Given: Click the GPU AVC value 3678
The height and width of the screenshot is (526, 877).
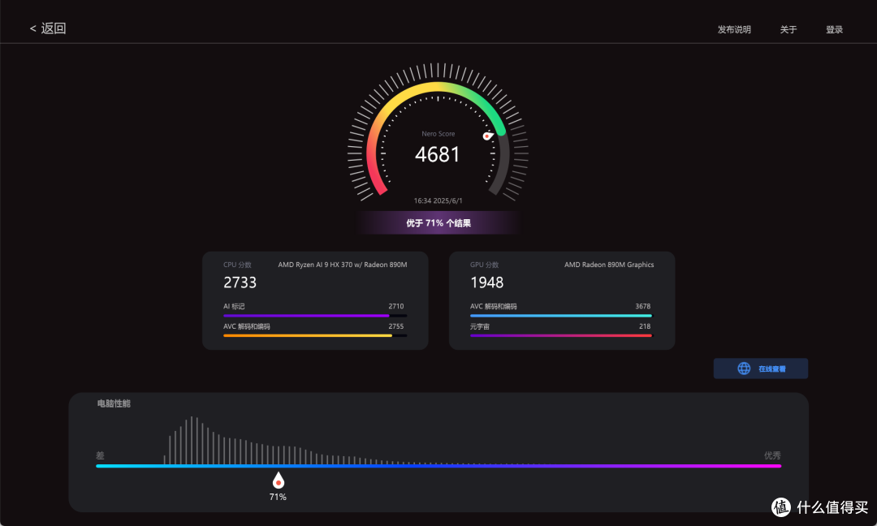Looking at the screenshot, I should [642, 306].
